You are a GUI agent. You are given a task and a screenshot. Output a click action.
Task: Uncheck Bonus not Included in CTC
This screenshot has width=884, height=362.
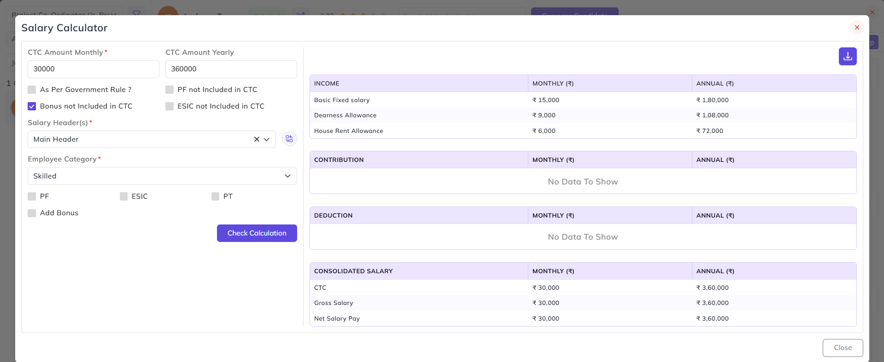(x=32, y=106)
